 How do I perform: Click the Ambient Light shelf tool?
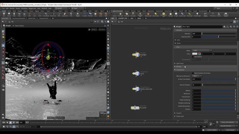click(197, 15)
